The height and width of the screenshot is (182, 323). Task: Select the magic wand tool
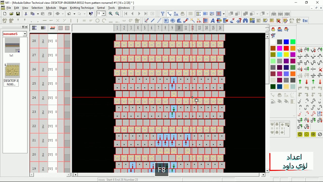tap(193, 21)
